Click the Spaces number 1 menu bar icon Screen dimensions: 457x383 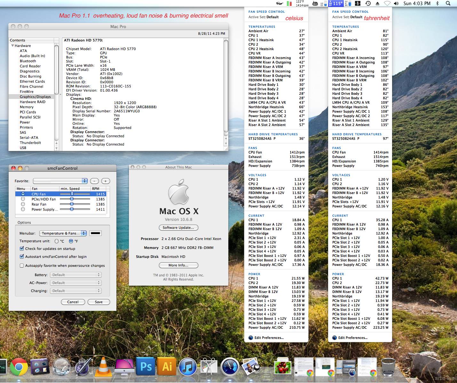coord(358,4)
